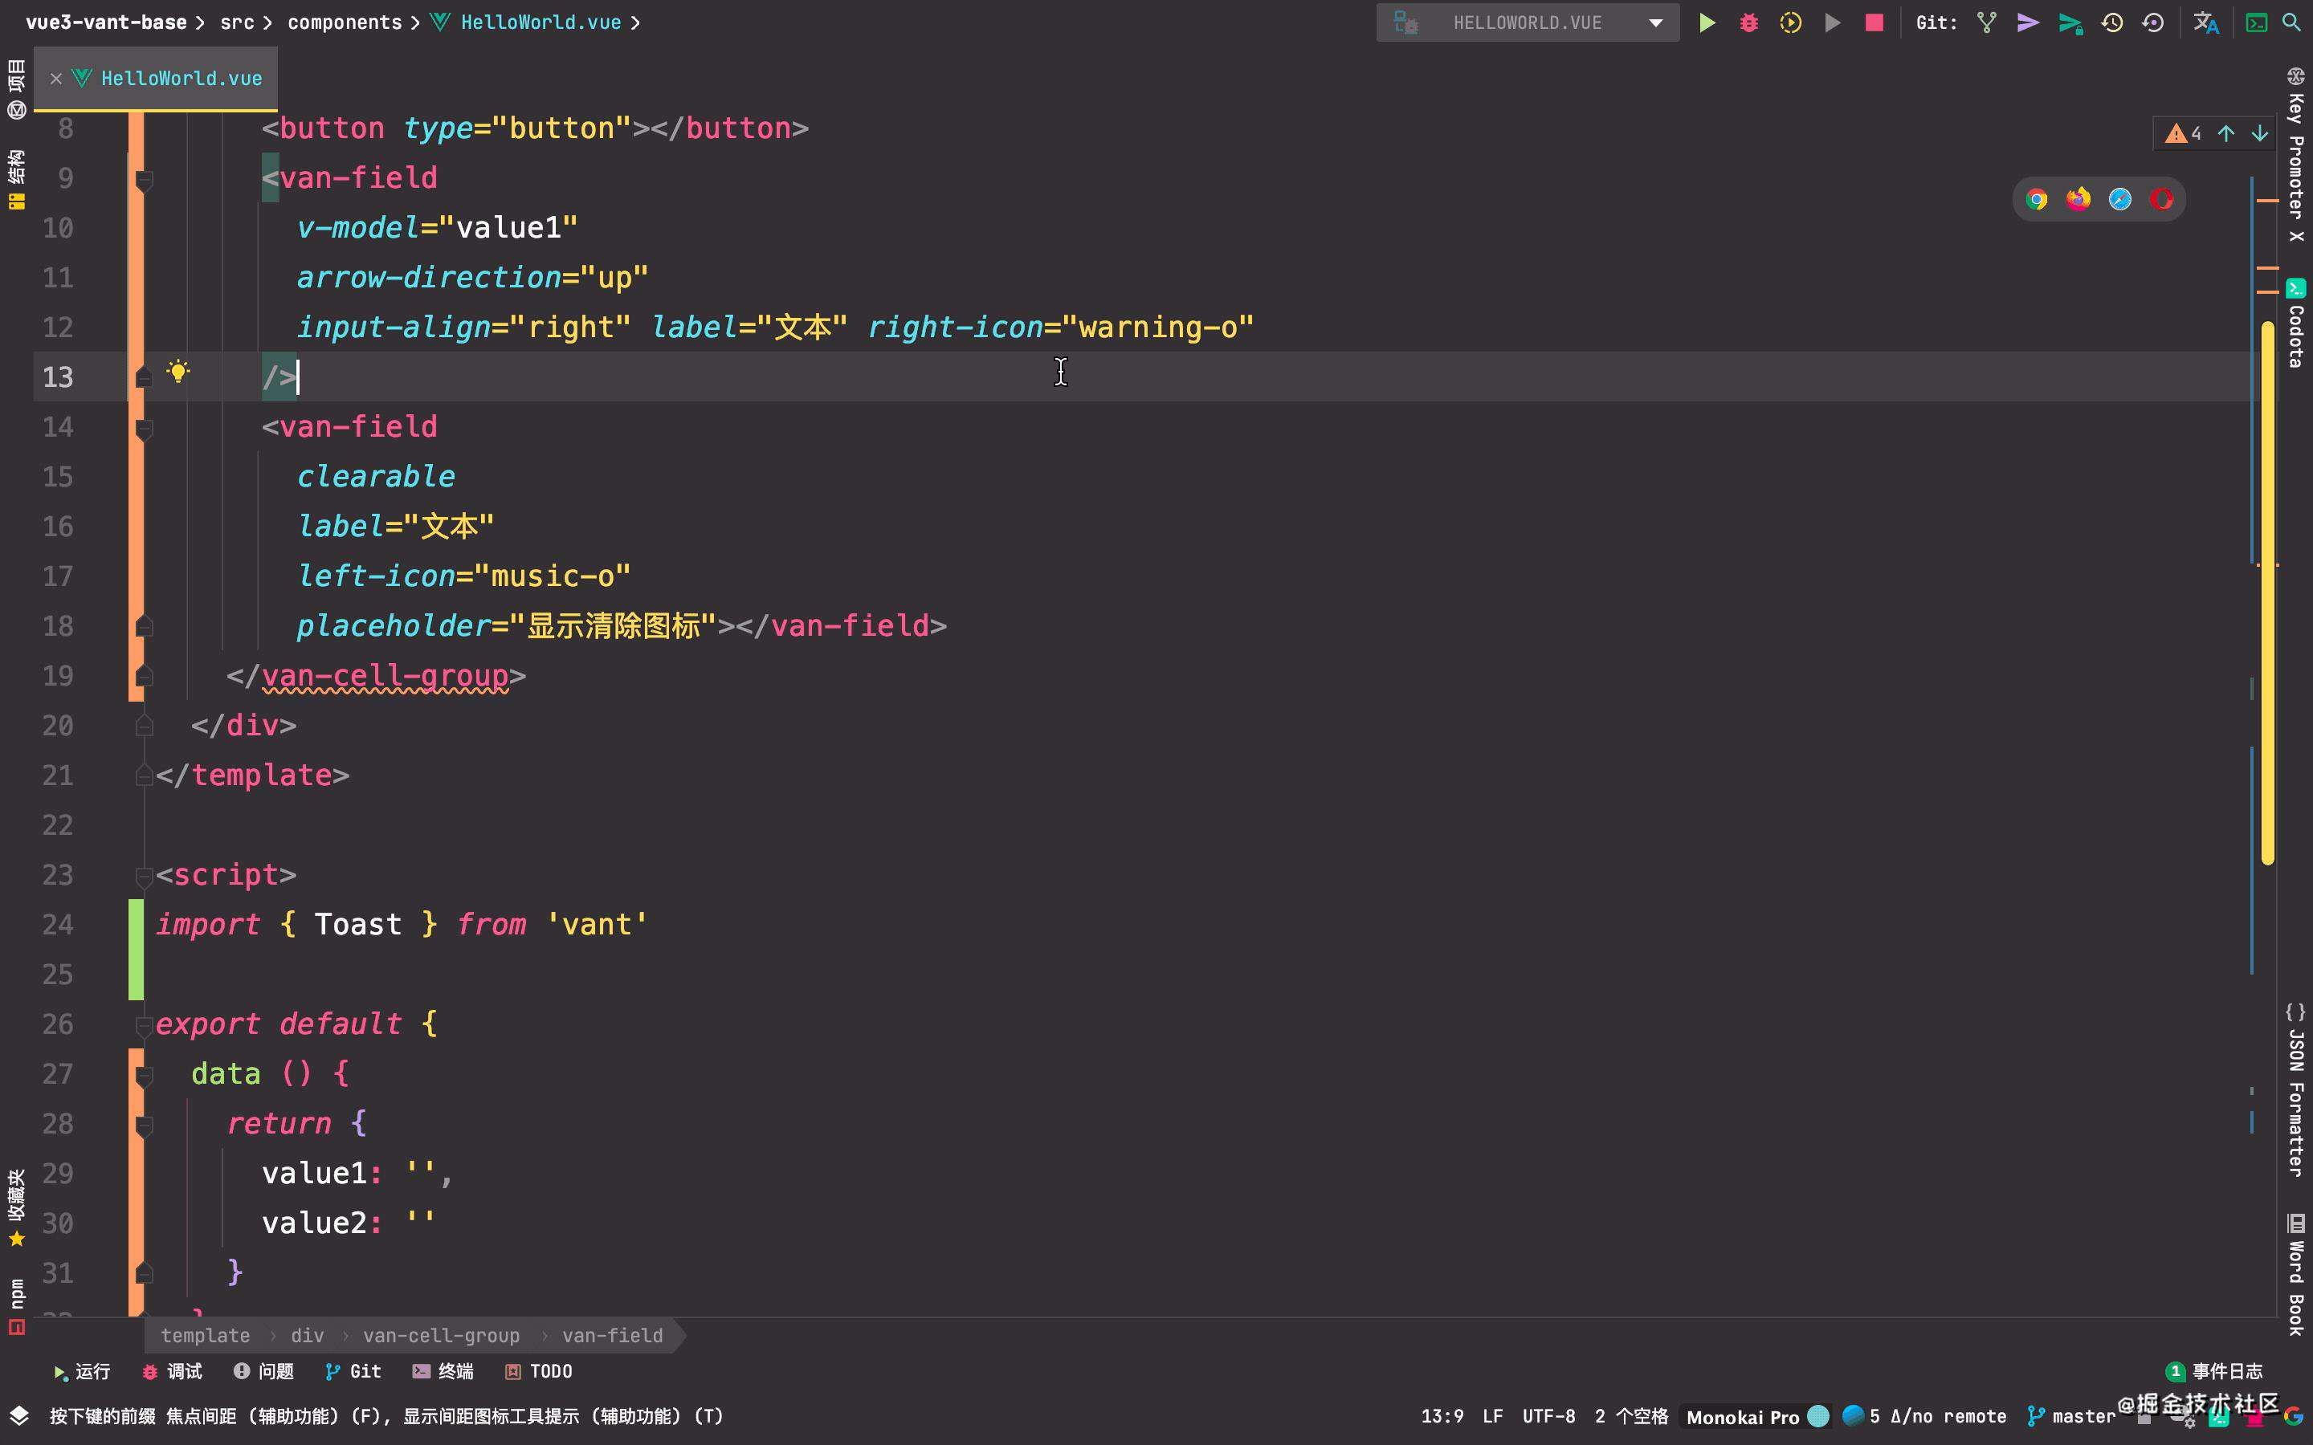Open preview in Chrome browser icon
This screenshot has height=1445, width=2313.
[x=2037, y=199]
